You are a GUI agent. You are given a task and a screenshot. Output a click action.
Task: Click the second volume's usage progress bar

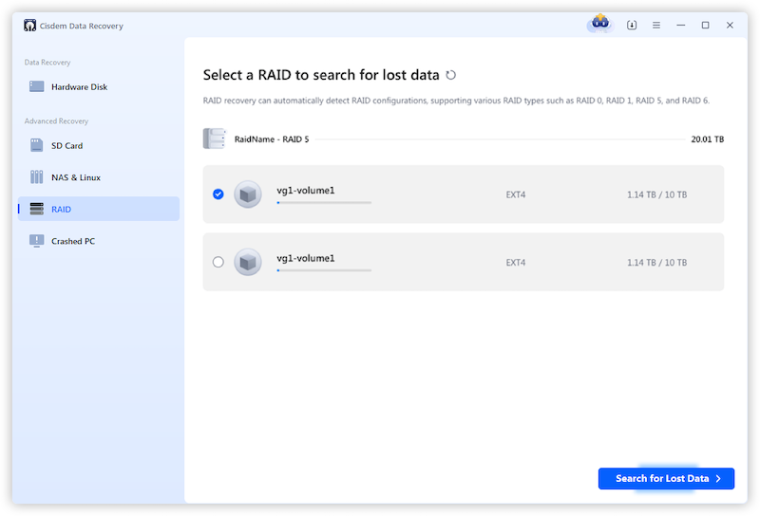[323, 270]
